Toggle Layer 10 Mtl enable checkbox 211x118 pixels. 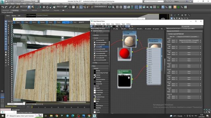click(x=200, y=96)
